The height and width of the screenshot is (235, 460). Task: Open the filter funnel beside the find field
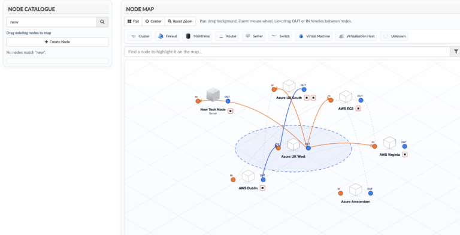pos(456,52)
